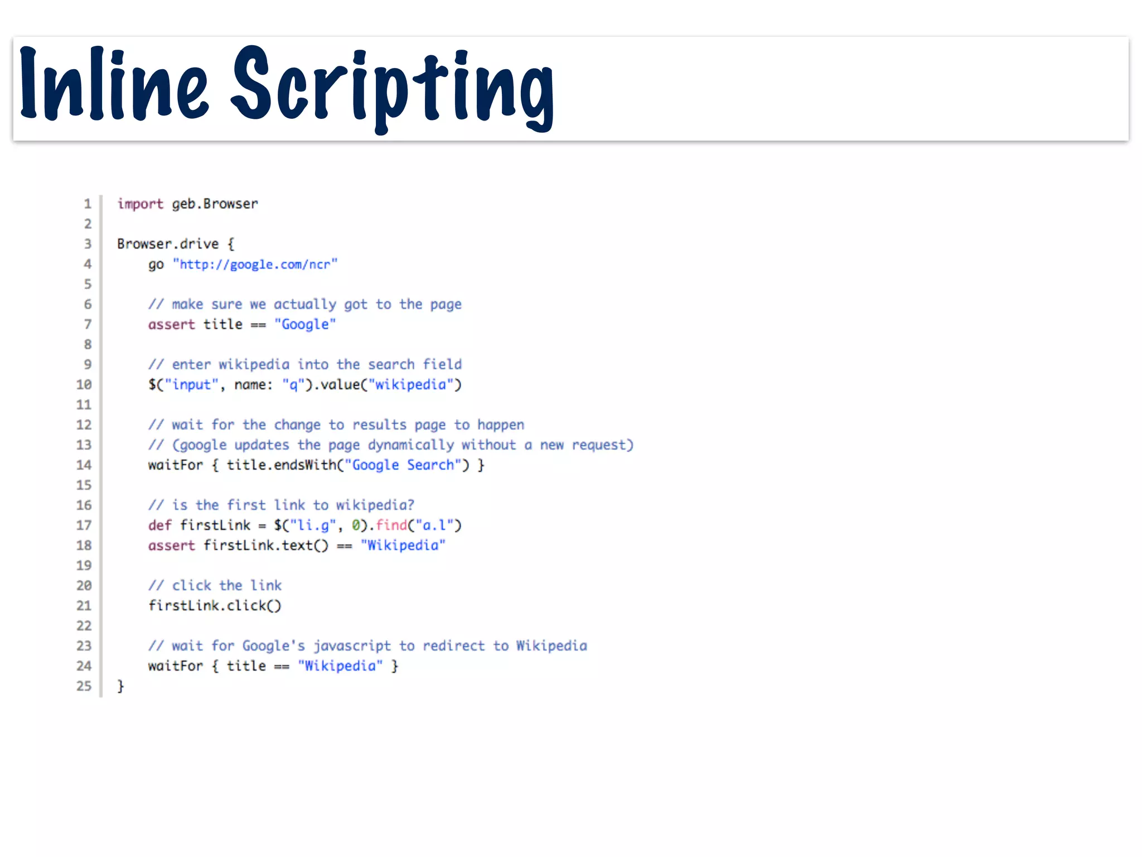Viewport: 1142px width, 857px height.
Task: Click the line 'assert title == "Google"'
Action: (x=242, y=325)
